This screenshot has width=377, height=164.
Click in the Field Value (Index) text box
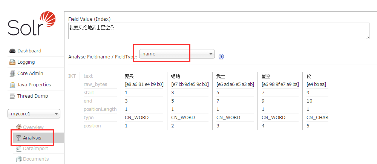[219, 31]
